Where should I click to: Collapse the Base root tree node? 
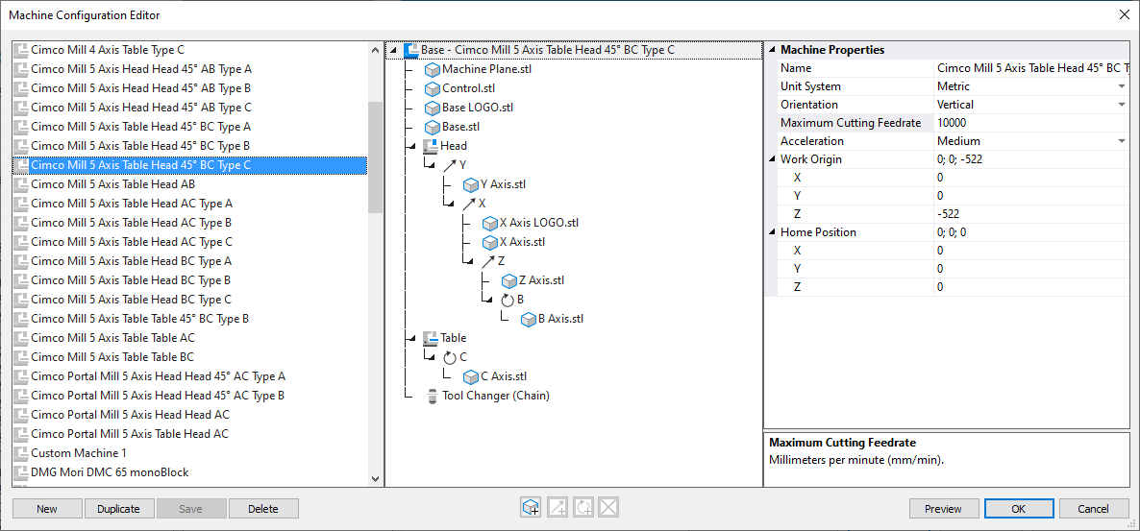pyautogui.click(x=393, y=51)
